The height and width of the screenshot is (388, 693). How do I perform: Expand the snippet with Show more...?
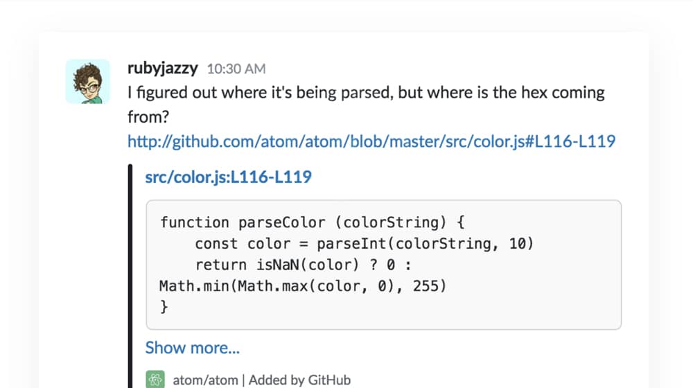[x=193, y=348]
